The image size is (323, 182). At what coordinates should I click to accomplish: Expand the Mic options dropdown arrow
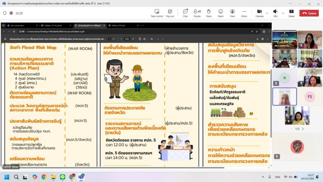click(283, 13)
